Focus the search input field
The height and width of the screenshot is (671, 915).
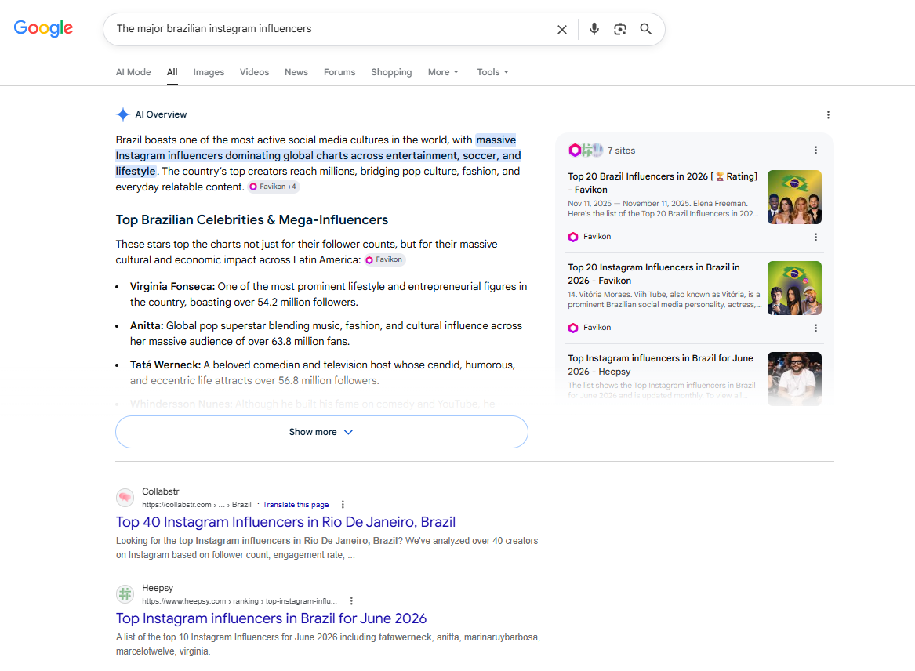click(x=330, y=28)
